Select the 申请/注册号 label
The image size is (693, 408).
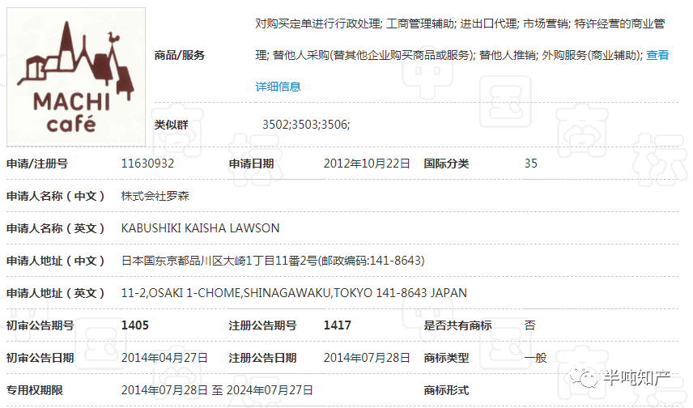coord(37,164)
